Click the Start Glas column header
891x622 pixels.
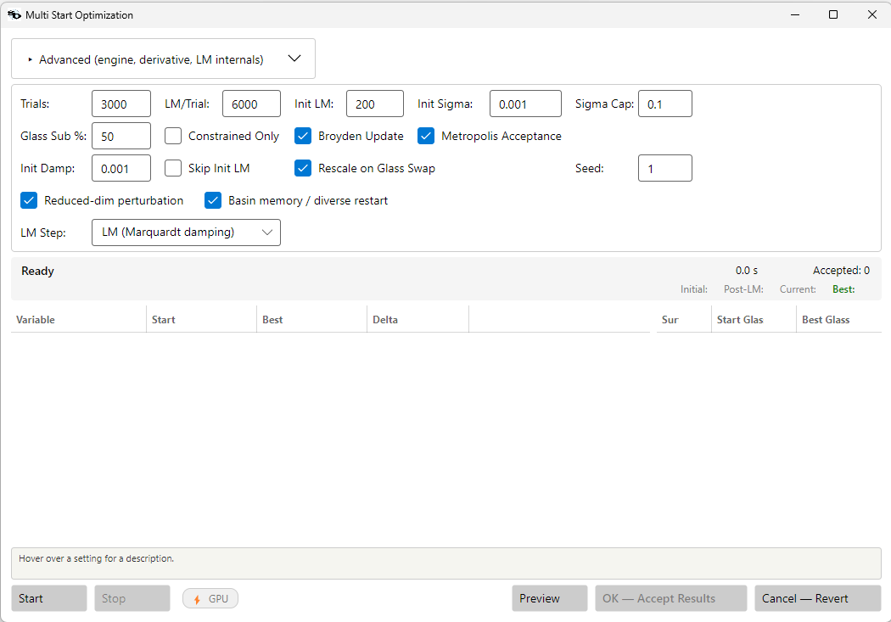pyautogui.click(x=754, y=320)
